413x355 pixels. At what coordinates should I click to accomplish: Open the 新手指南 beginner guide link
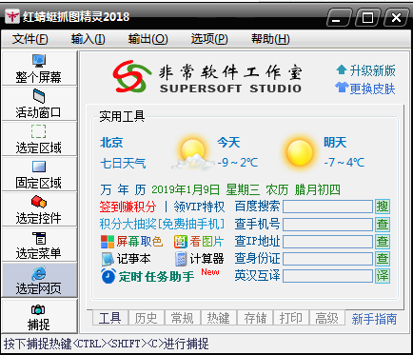tap(374, 319)
